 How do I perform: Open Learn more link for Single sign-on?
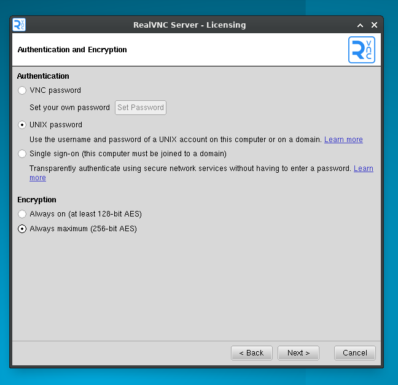pos(363,169)
